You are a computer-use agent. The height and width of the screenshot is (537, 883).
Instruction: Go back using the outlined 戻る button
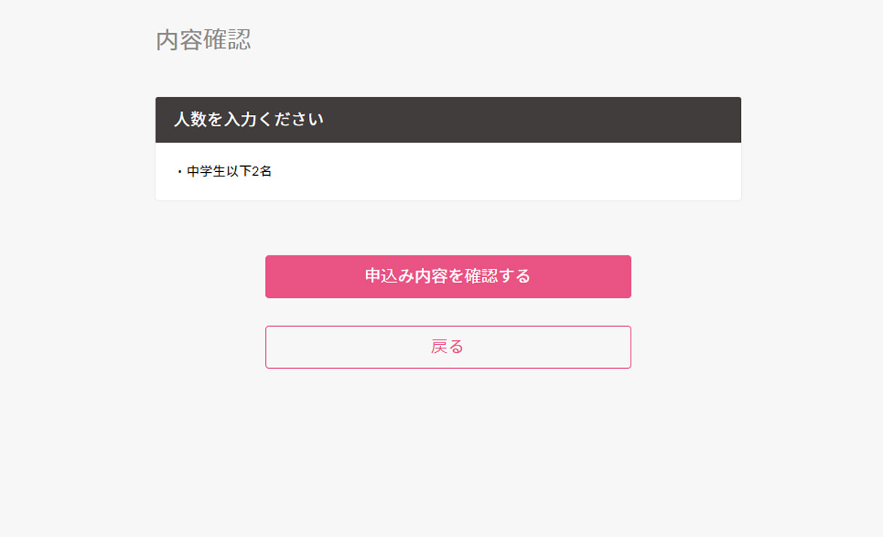tap(448, 347)
